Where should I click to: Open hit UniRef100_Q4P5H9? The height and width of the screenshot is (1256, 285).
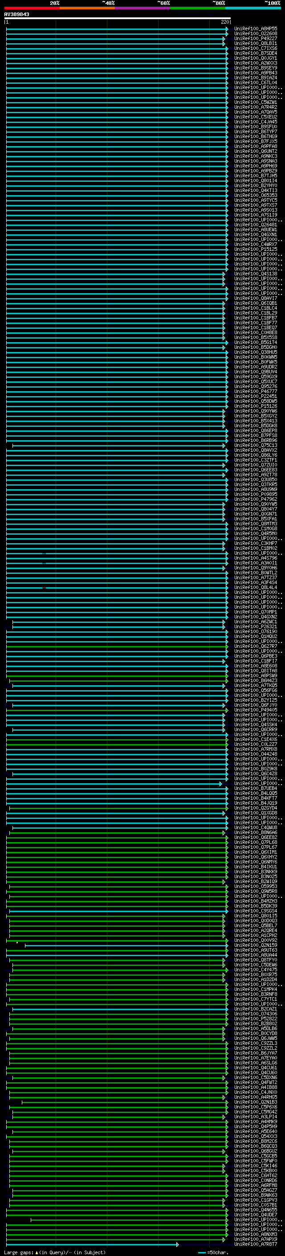coord(255,1126)
